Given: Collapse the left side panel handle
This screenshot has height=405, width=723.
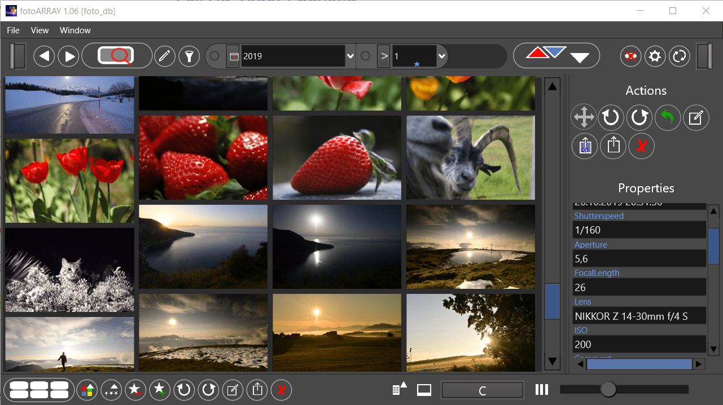Looking at the screenshot, I should pos(18,56).
